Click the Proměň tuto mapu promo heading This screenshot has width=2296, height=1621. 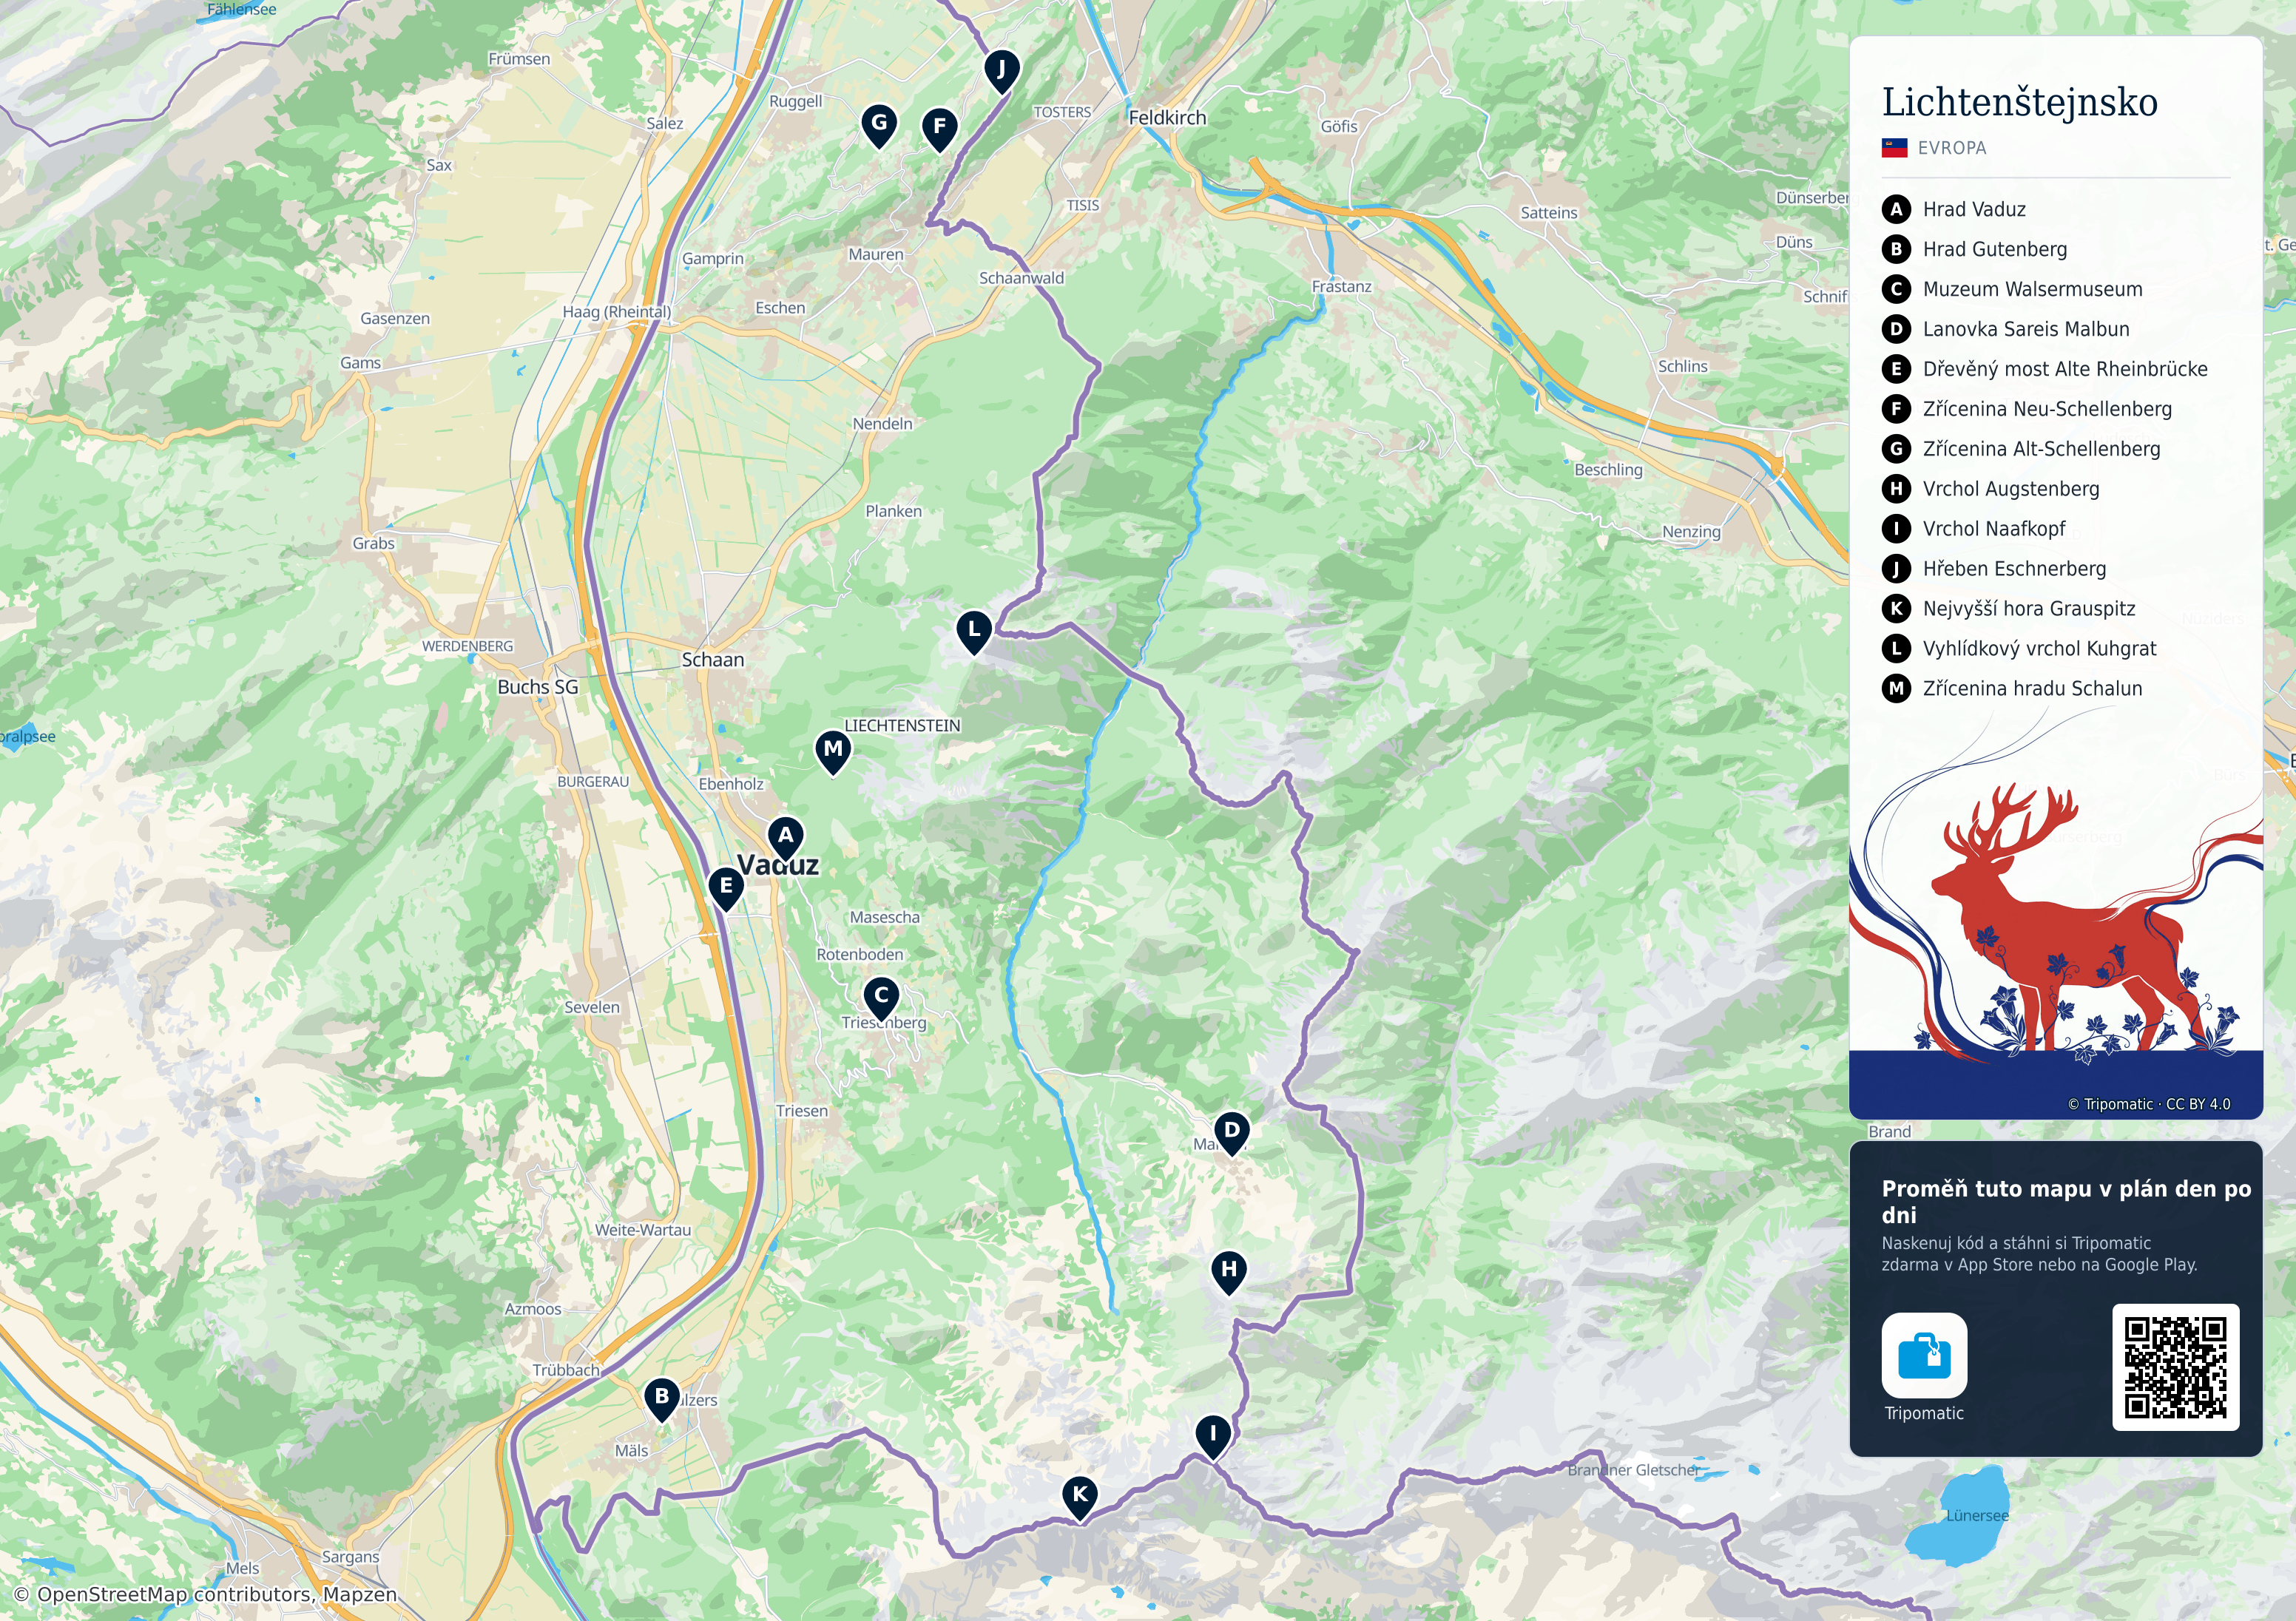point(2066,1201)
